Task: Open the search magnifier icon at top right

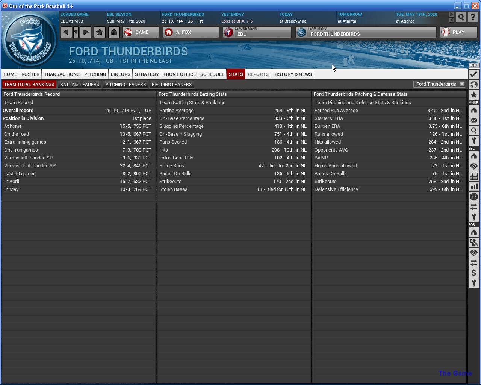Action: tap(461, 17)
